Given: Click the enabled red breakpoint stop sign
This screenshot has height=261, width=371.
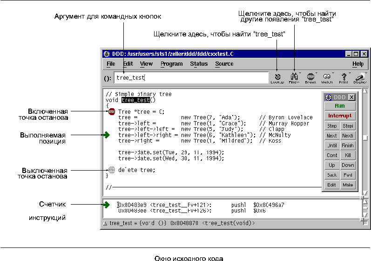Looking at the screenshot, I should point(111,111).
